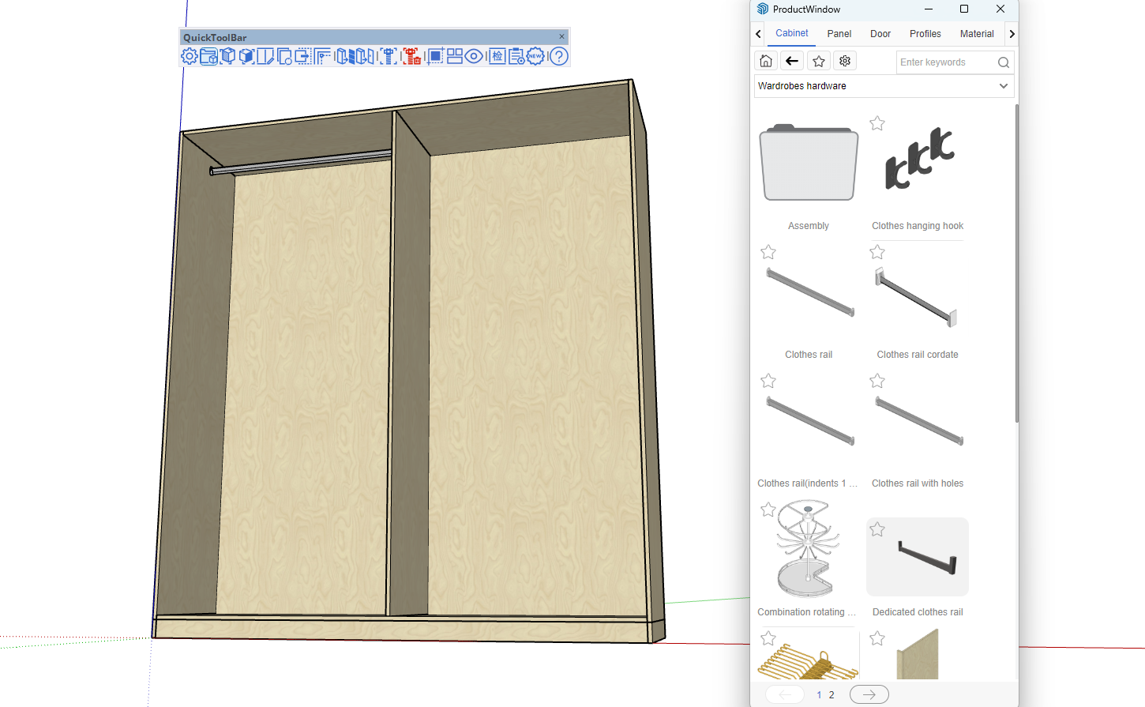Viewport: 1145px width, 707px height.
Task: Click the Enter keywords search field
Action: tap(946, 62)
